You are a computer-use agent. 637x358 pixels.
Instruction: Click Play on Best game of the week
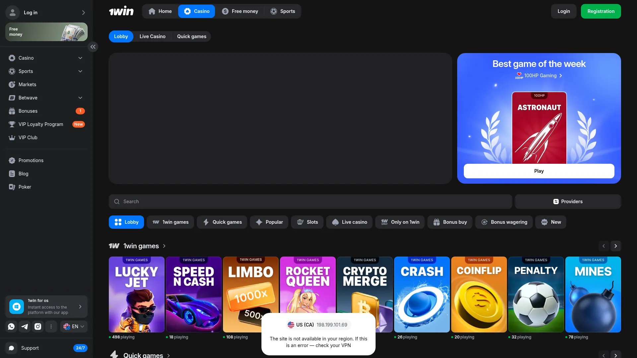click(539, 171)
